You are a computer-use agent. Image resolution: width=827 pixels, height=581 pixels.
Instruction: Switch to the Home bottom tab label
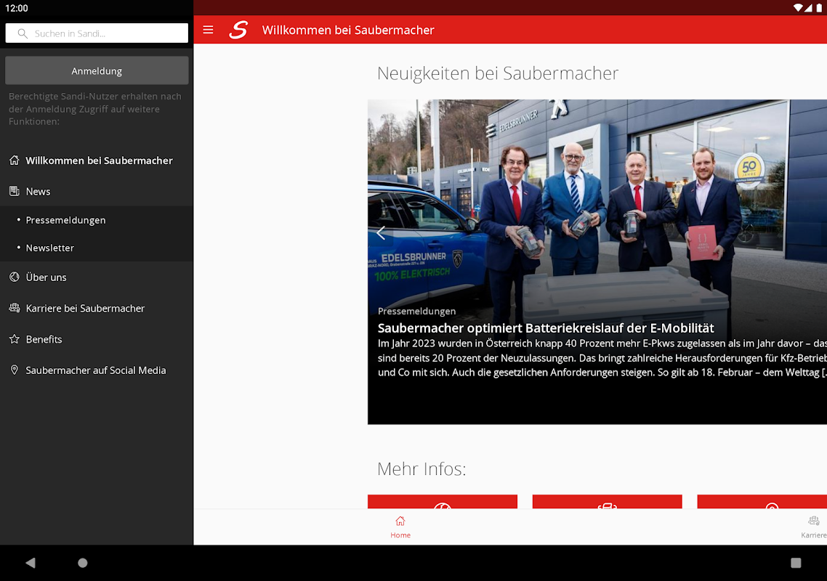tap(400, 535)
